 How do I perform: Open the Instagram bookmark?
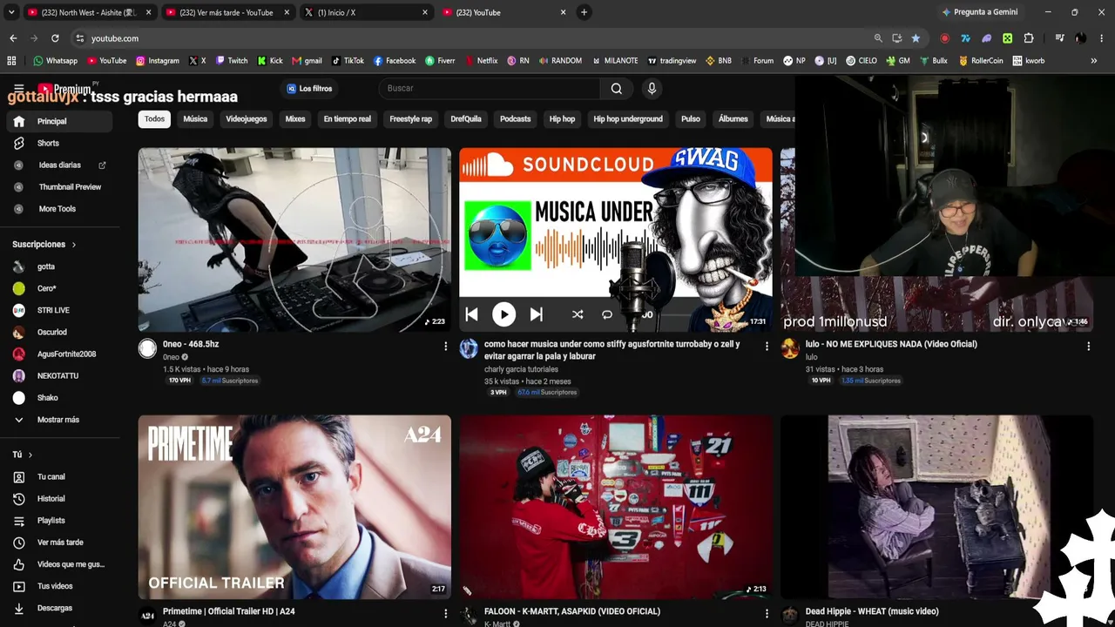pos(157,61)
